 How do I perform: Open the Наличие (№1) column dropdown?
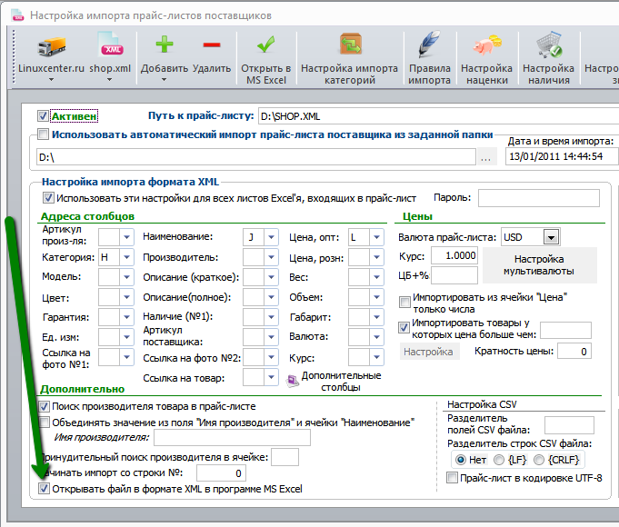pos(271,317)
